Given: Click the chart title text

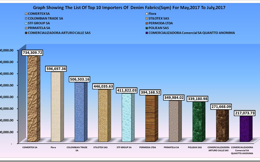Looking at the screenshot, I should pyautogui.click(x=129, y=8).
